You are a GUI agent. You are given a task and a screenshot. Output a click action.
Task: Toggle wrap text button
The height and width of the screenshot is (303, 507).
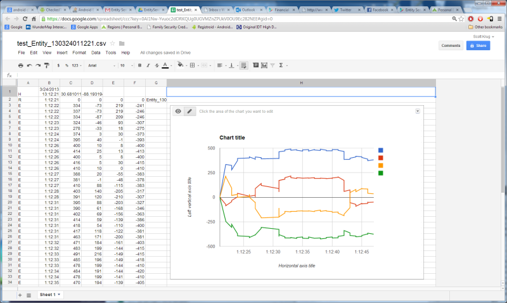coord(244,65)
